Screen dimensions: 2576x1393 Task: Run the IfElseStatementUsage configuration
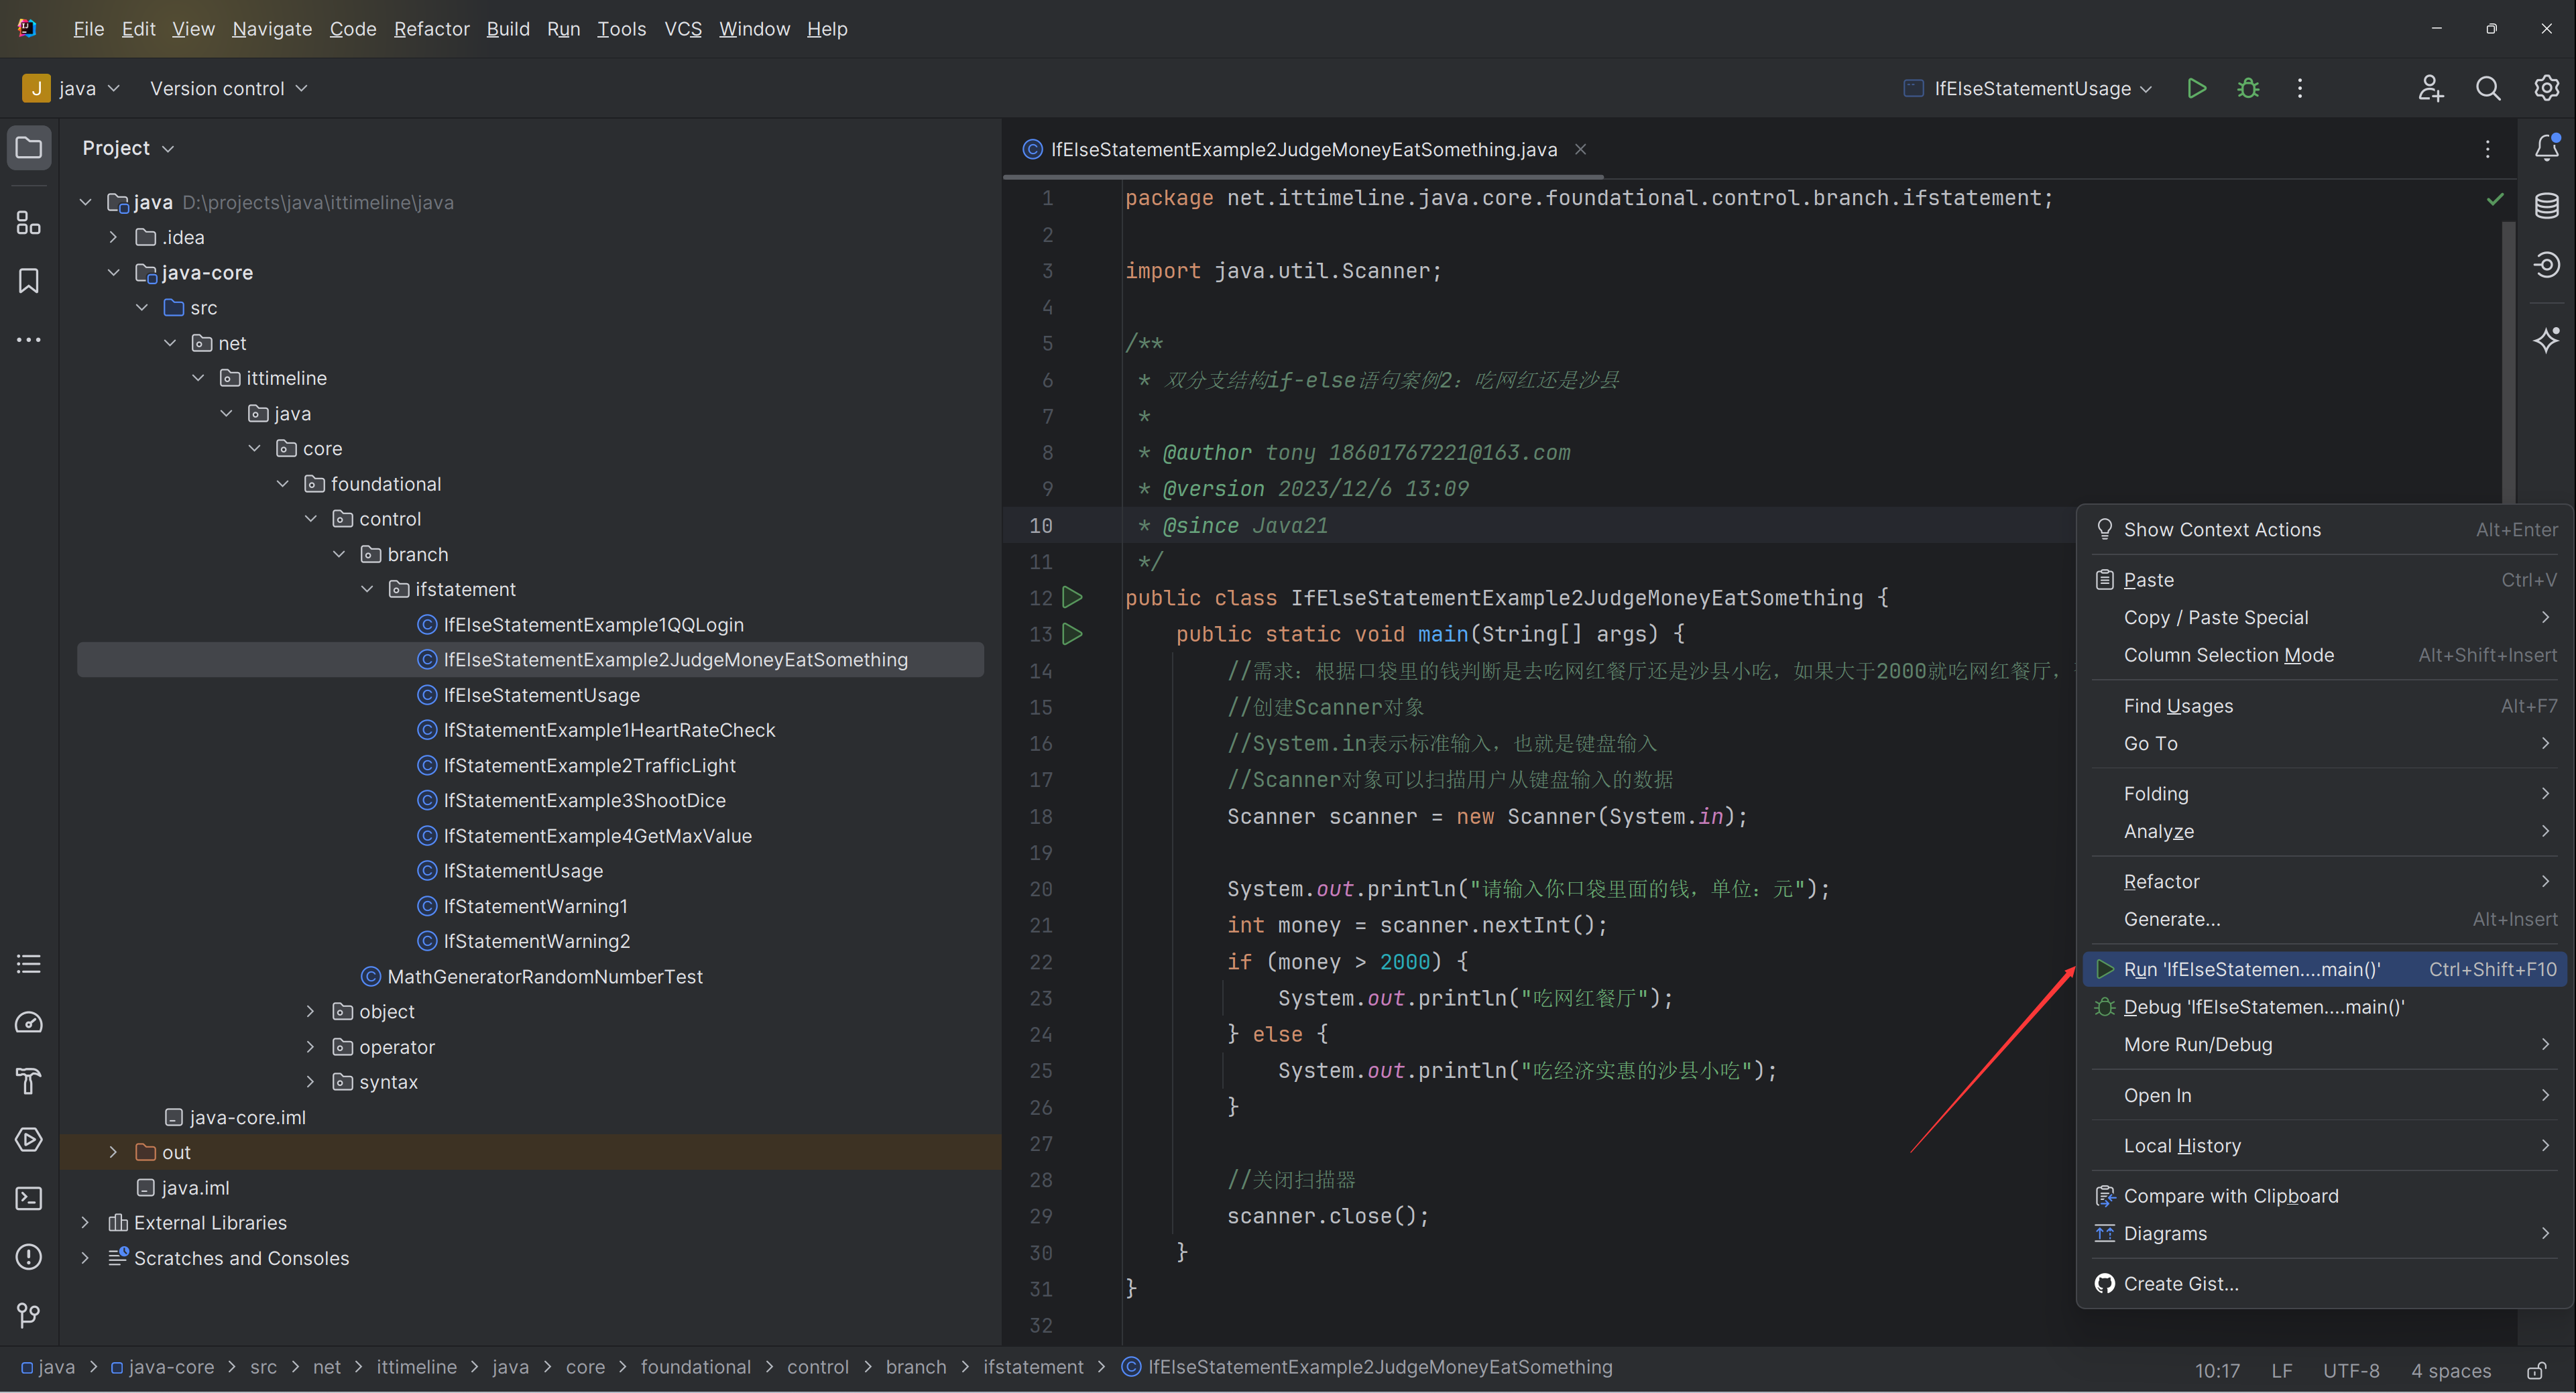2197,88
